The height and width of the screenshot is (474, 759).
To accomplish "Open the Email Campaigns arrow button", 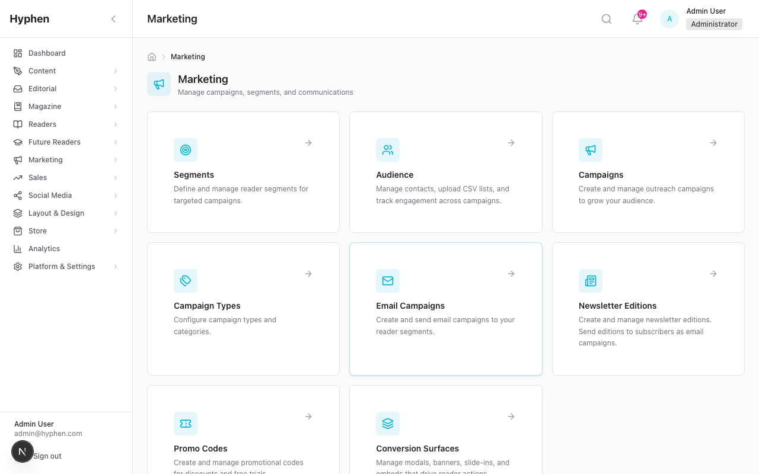I will [511, 274].
